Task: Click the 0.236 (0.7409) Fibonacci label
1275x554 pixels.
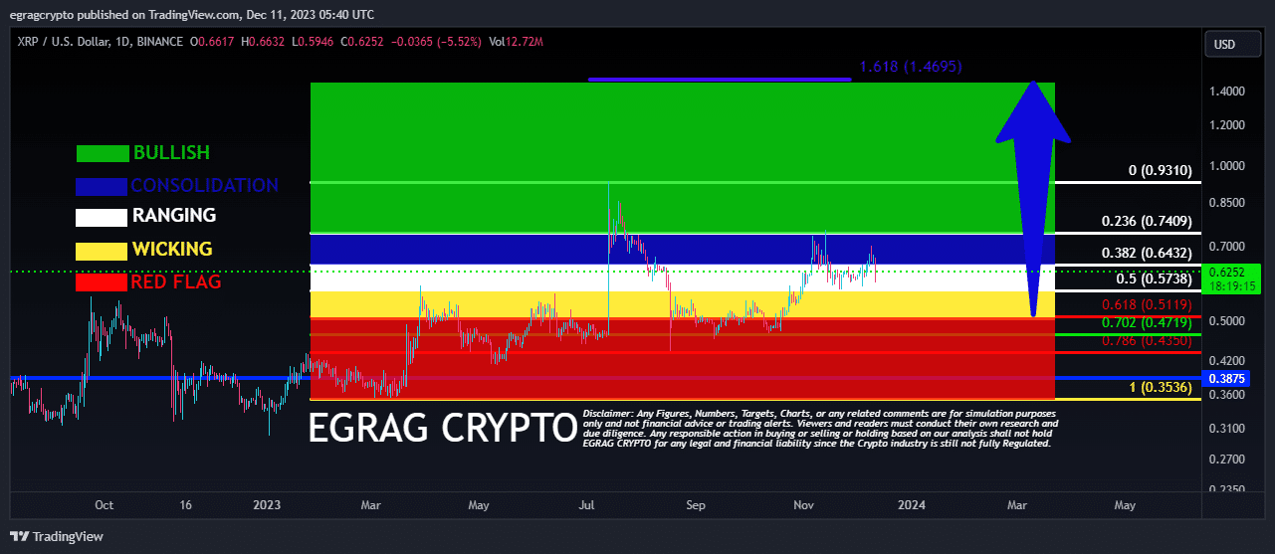Action: point(1147,220)
